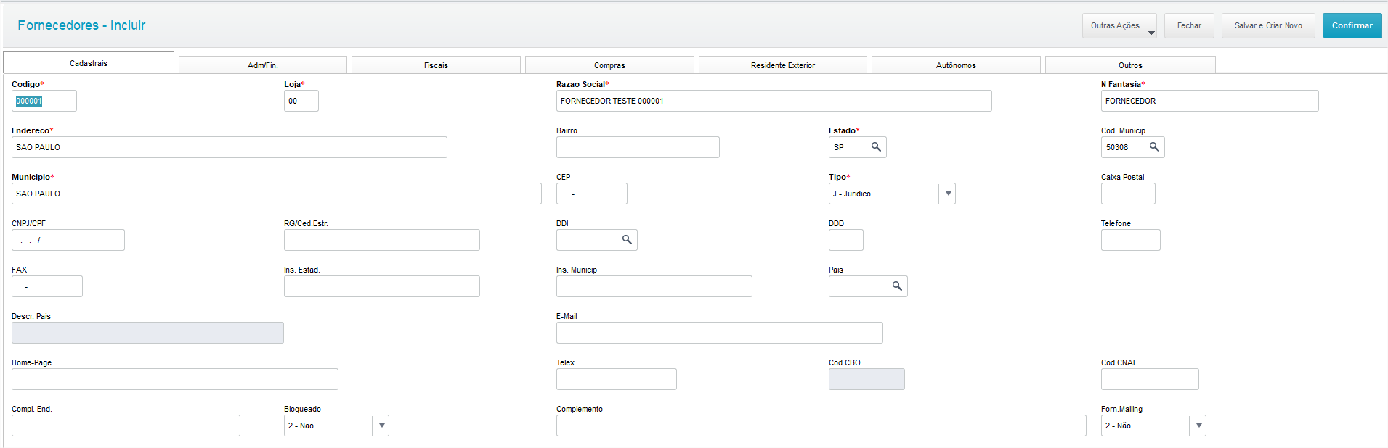The width and height of the screenshot is (1388, 448).
Task: Switch to the Autônomos tab
Action: (956, 65)
